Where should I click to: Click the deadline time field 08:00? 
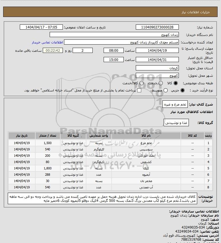[x=114, y=50]
